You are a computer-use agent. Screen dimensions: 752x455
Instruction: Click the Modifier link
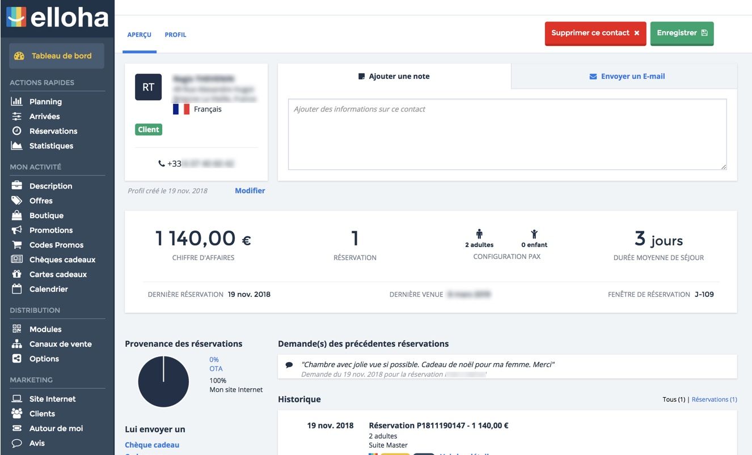250,190
